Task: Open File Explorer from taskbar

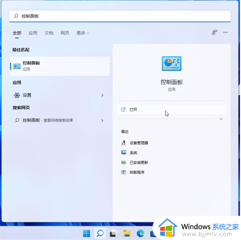Action: 127,233
